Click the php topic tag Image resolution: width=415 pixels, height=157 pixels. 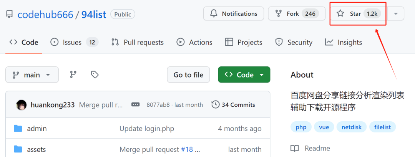301,127
